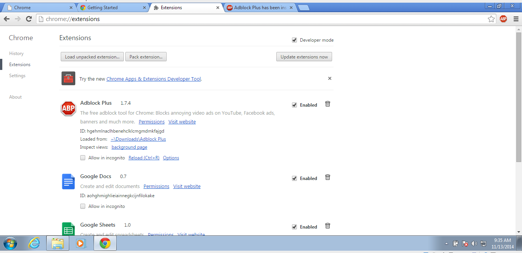This screenshot has width=522, height=253.
Task: Click the red toolbox Developer Tool icon
Action: click(68, 78)
